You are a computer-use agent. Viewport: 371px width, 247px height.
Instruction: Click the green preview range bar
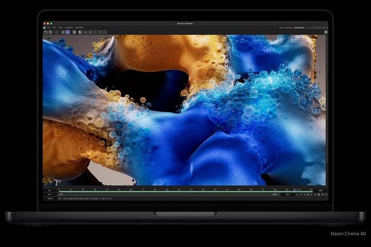click(x=186, y=192)
